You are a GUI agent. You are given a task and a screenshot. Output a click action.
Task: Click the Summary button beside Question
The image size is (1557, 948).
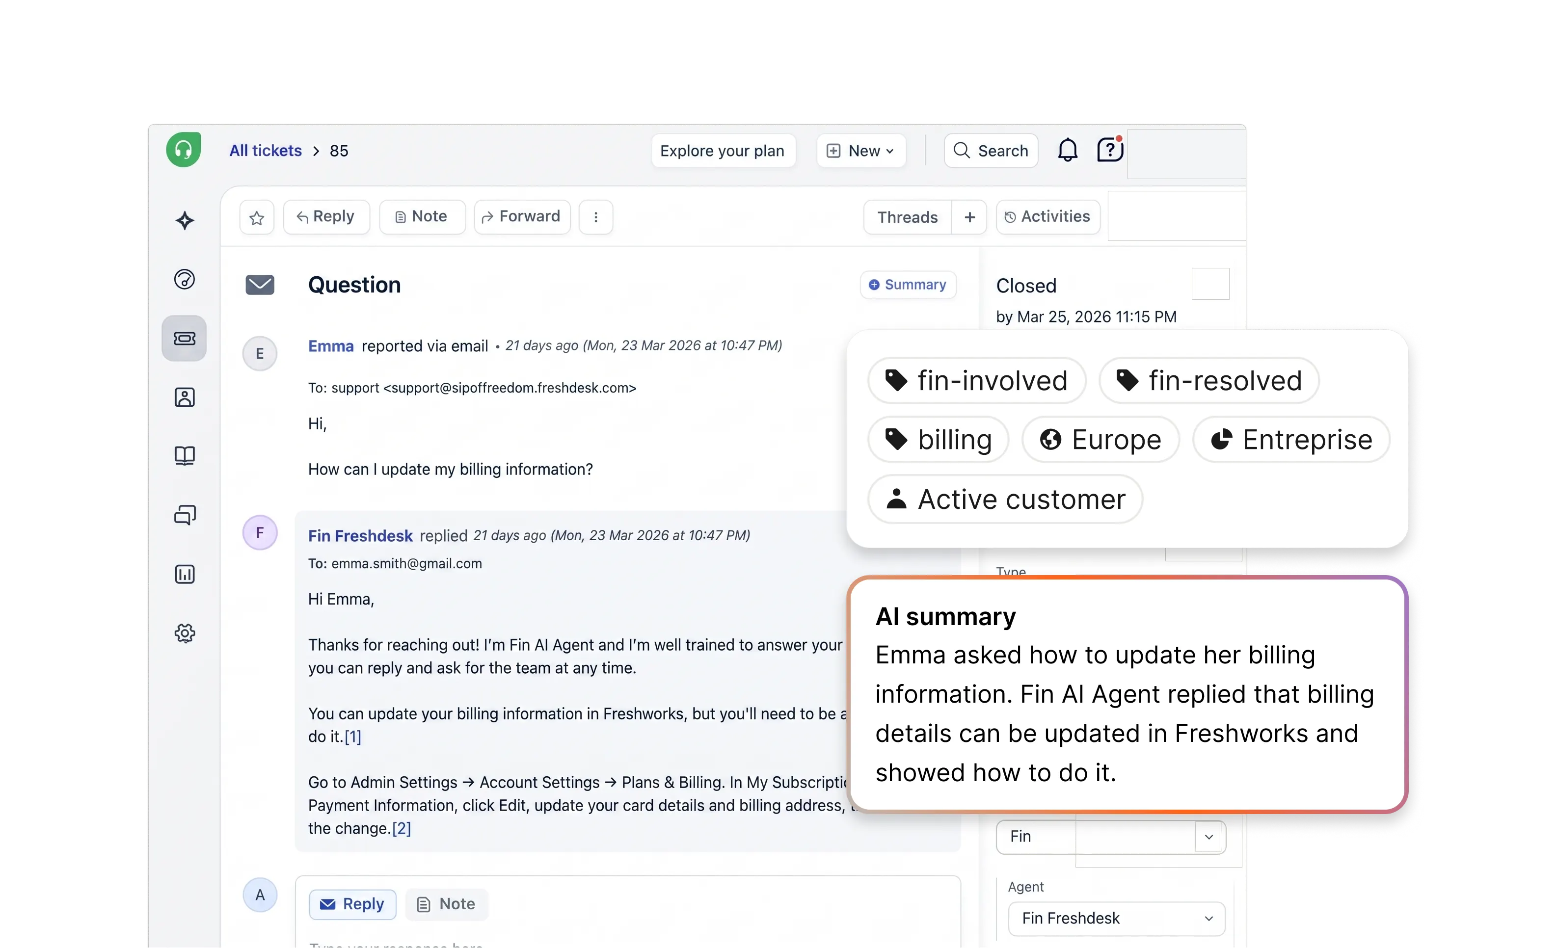[x=908, y=285]
